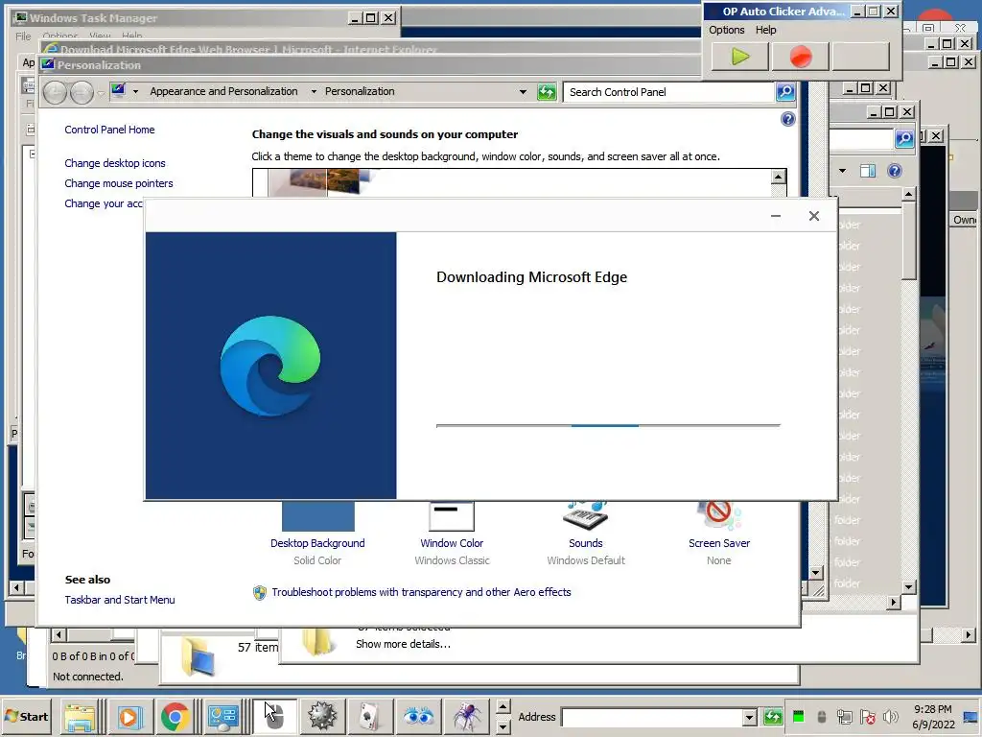This screenshot has height=737, width=982.
Task: Click the Personalization window title bar
Action: coord(369,65)
